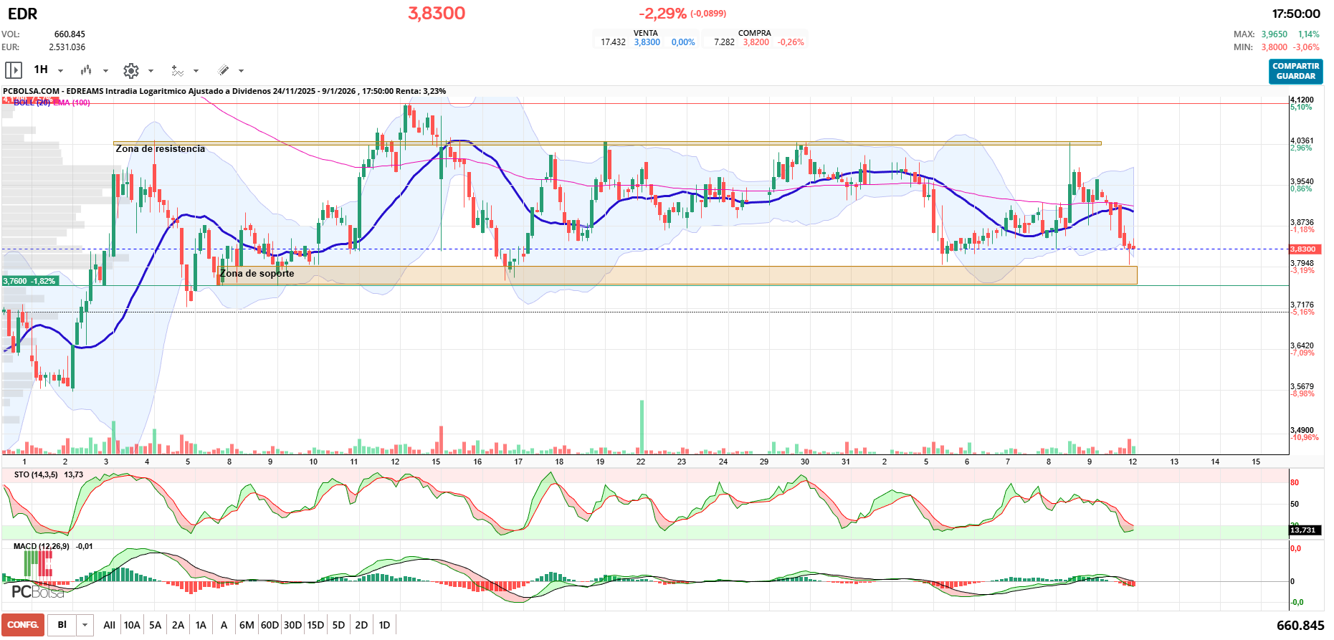This screenshot has height=640, width=1334.
Task: Open the chart settings gear icon
Action: (x=130, y=70)
